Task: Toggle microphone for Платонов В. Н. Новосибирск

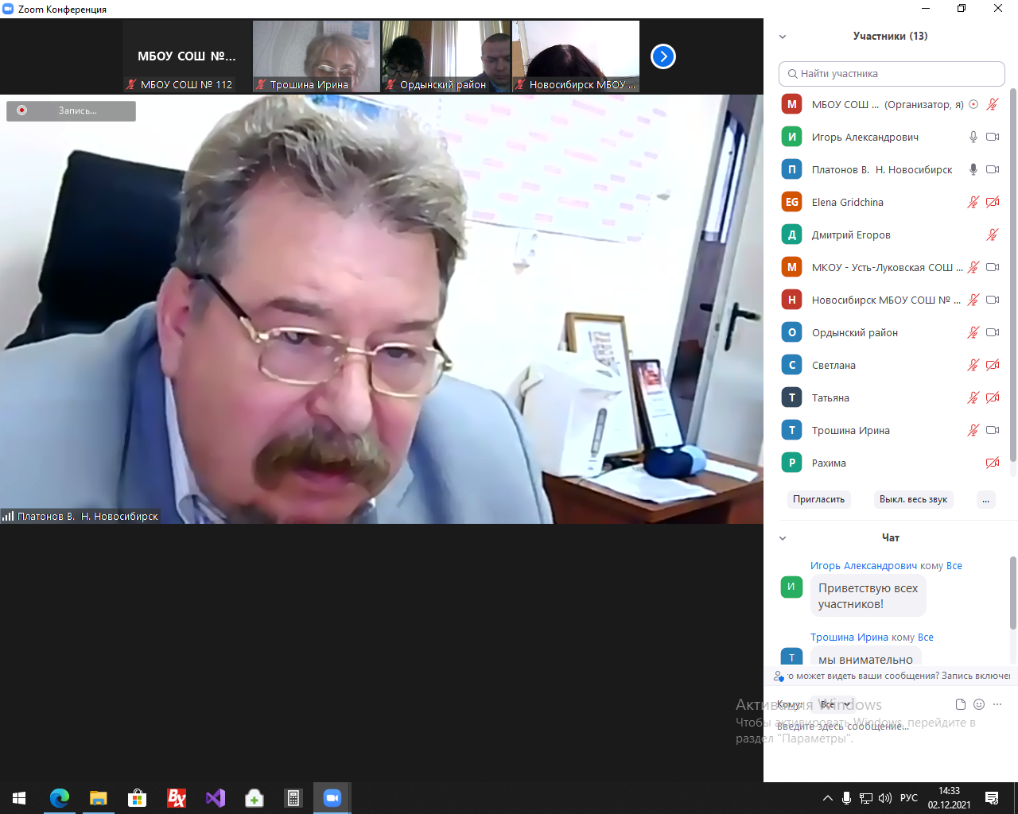Action: click(x=973, y=169)
